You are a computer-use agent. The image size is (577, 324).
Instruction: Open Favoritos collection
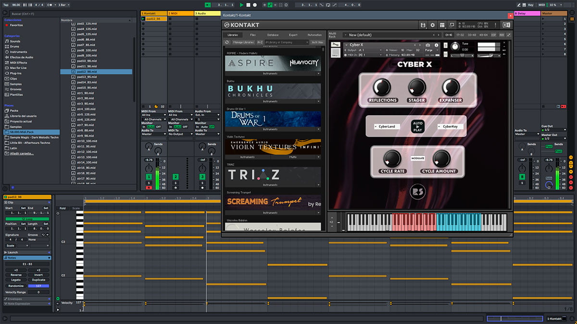point(16,25)
